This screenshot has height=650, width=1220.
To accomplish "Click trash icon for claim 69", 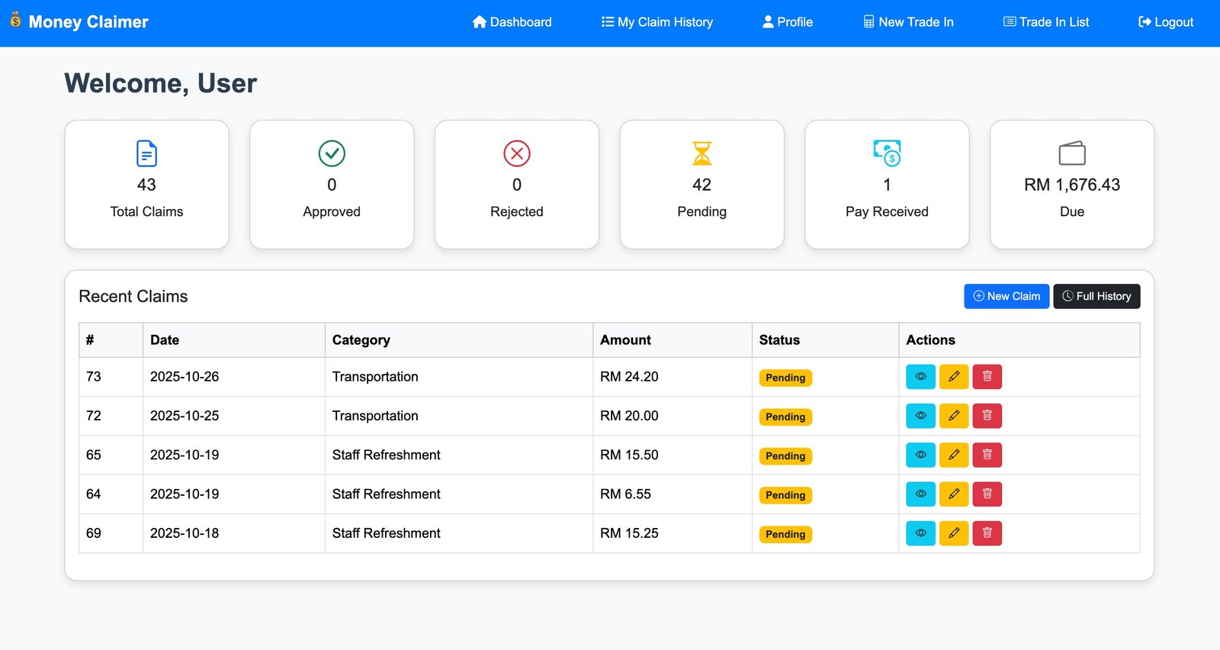I will [x=987, y=533].
